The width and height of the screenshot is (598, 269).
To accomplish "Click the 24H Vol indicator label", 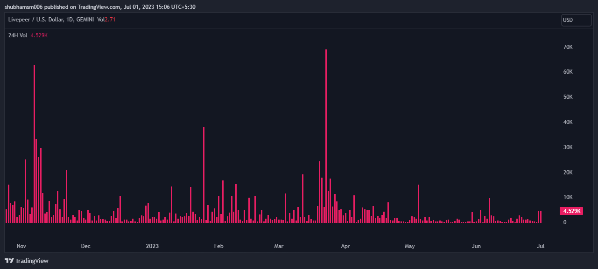I will point(18,35).
